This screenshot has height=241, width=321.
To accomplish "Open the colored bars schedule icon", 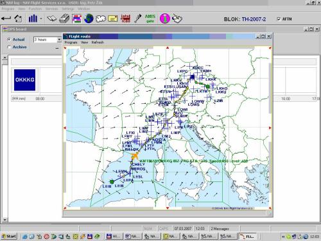I will pos(76,19).
